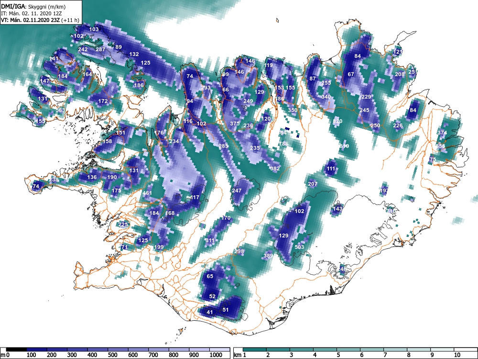The height and width of the screenshot is (359, 478).
Task: Click the visibility value '225'
Action: pyautogui.click(x=123, y=224)
